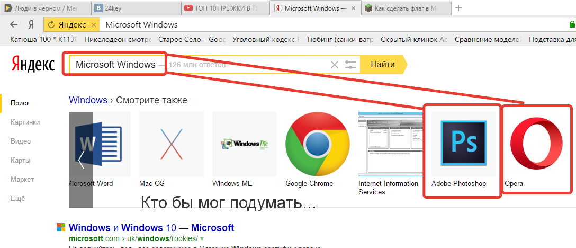The width and height of the screenshot is (576, 248).
Task: Click the Mac OS caption
Action: [152, 183]
